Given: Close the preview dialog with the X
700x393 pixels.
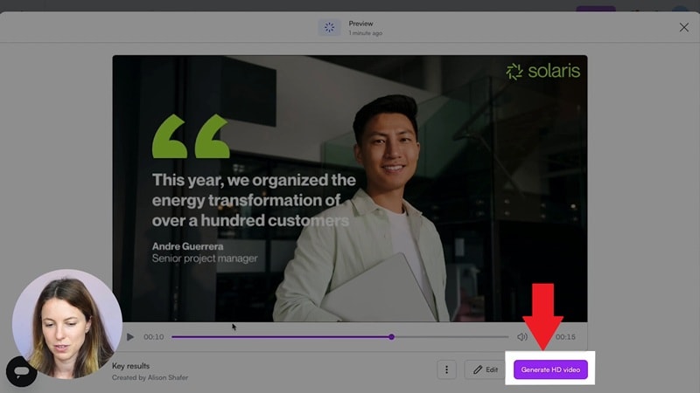Looking at the screenshot, I should click(684, 27).
